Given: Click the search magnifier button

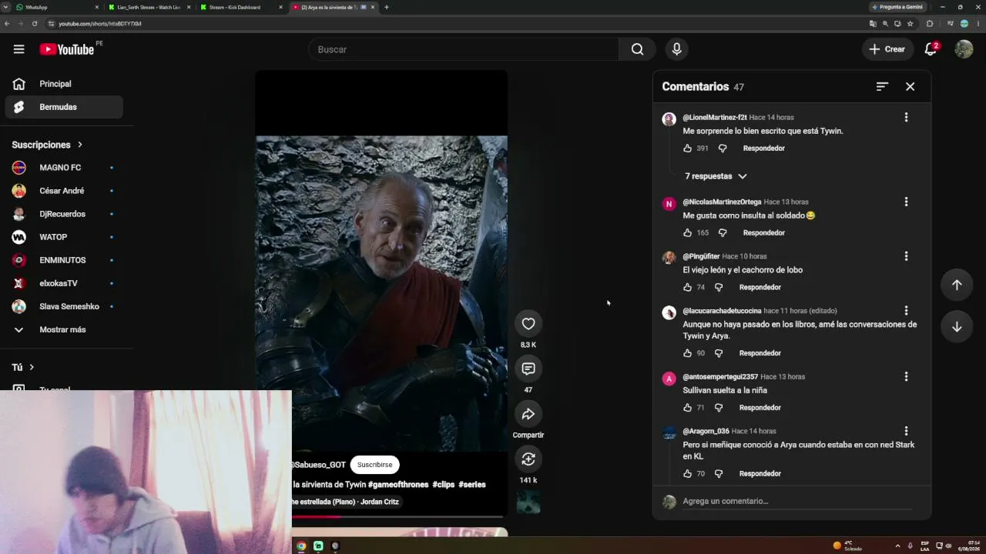Looking at the screenshot, I should [x=637, y=49].
